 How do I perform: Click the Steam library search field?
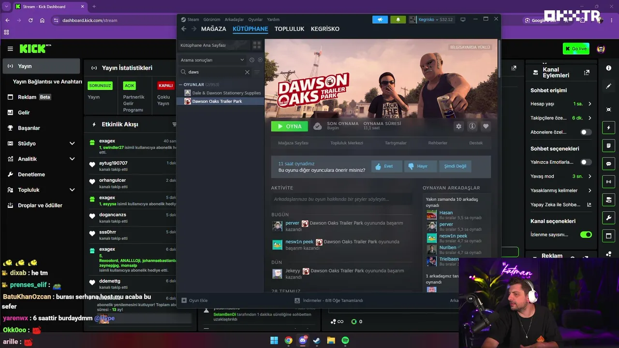216,72
